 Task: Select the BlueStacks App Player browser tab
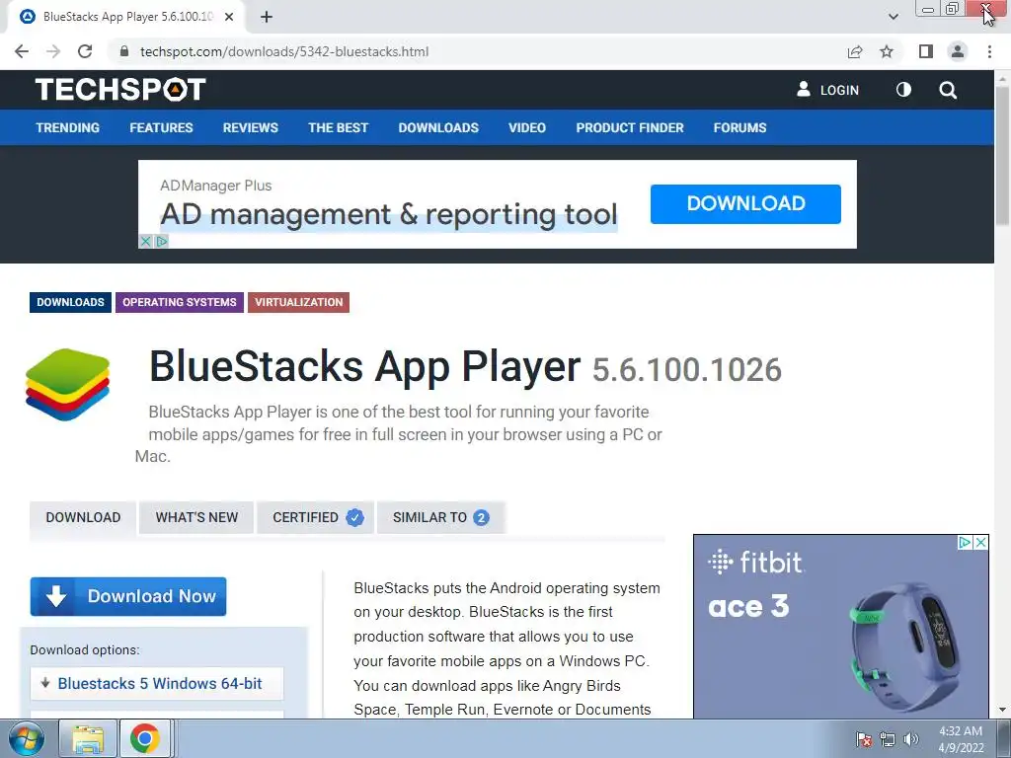(126, 17)
